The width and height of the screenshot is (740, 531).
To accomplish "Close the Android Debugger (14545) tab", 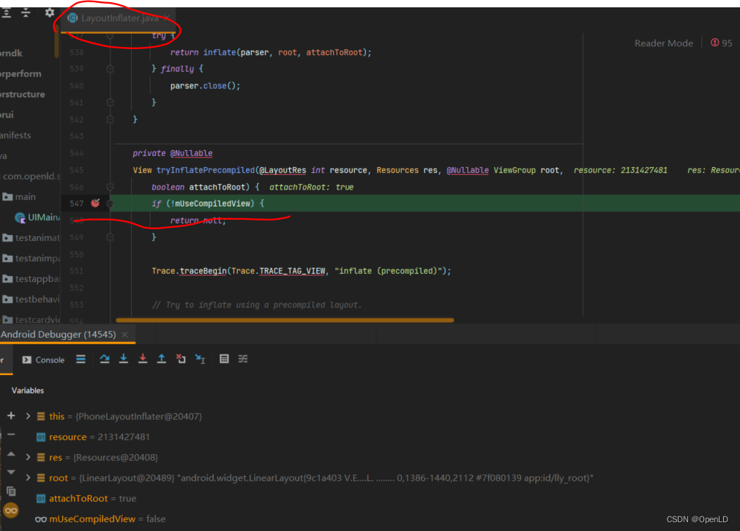I will click(124, 335).
